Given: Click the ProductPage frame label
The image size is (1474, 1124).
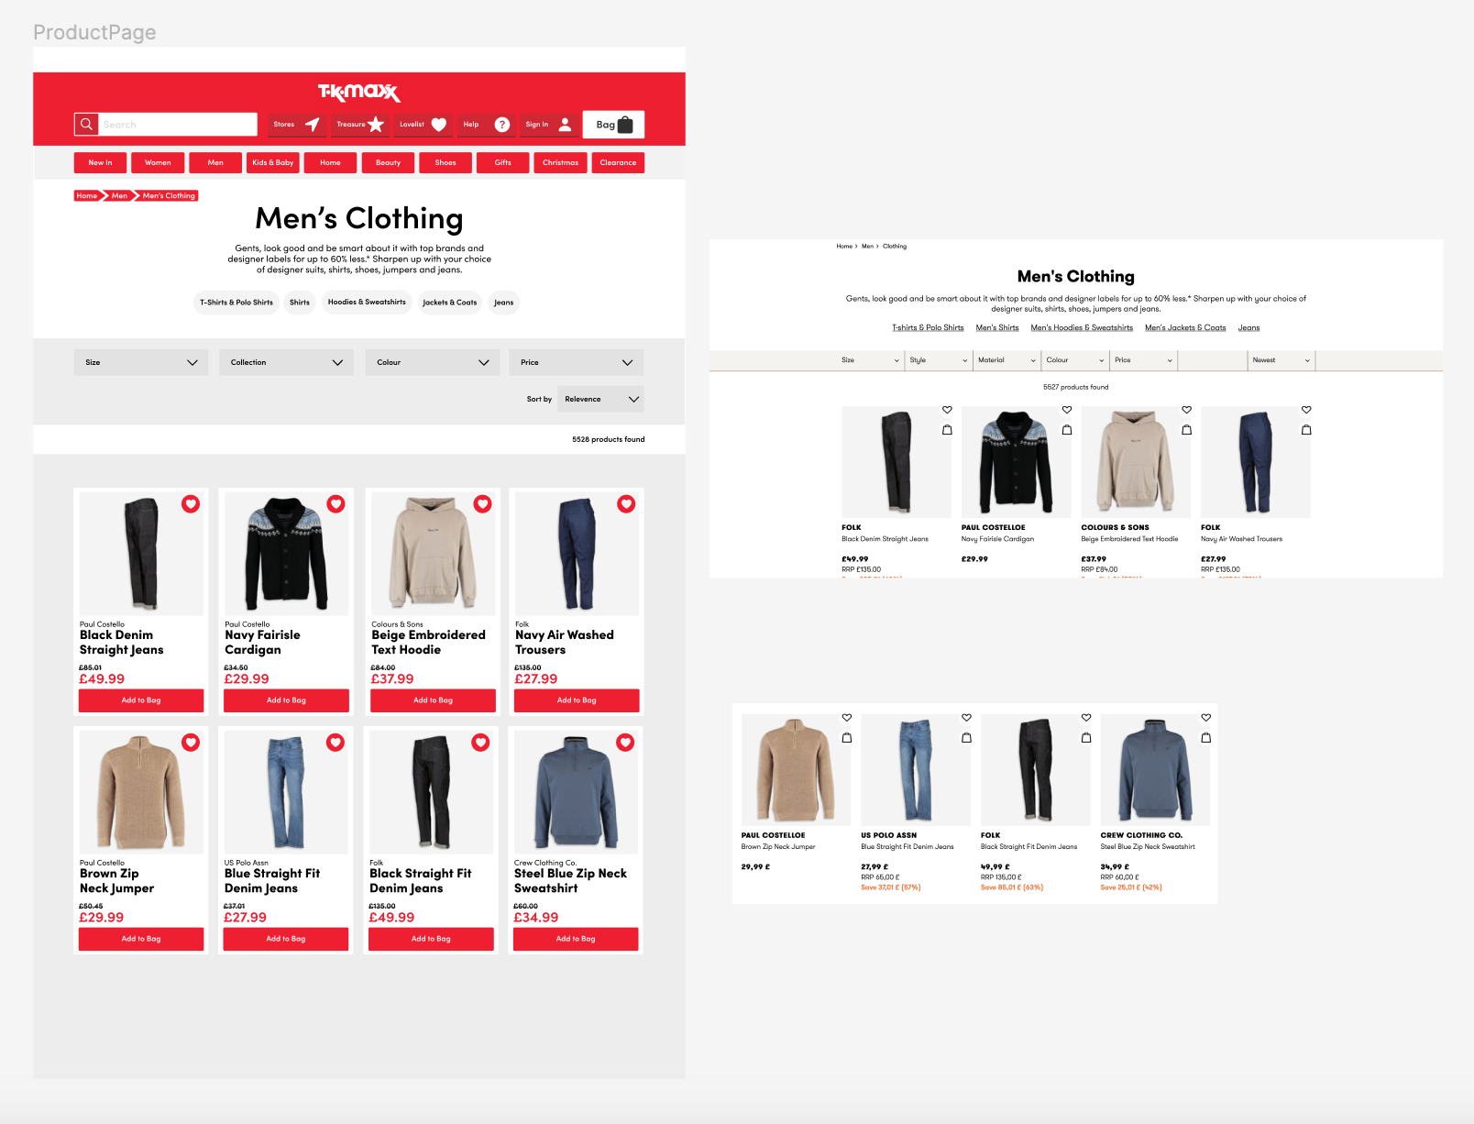Looking at the screenshot, I should (94, 32).
